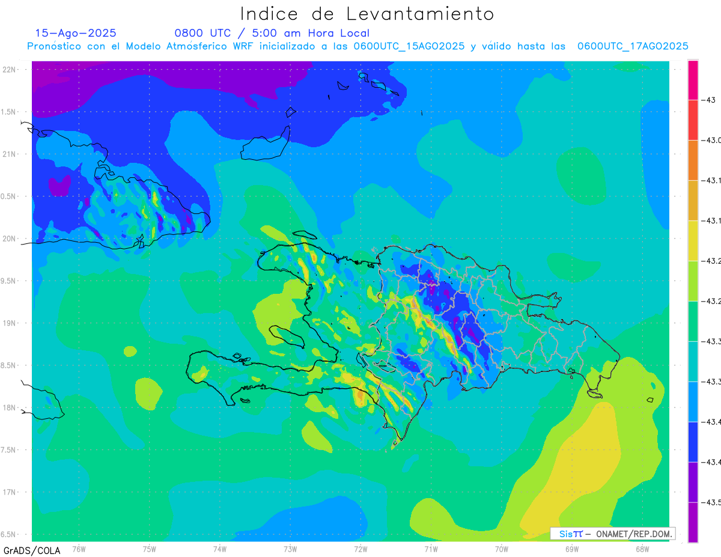The height and width of the screenshot is (557, 721).
Task: Click latitude label '21N'
Action: (x=10, y=154)
